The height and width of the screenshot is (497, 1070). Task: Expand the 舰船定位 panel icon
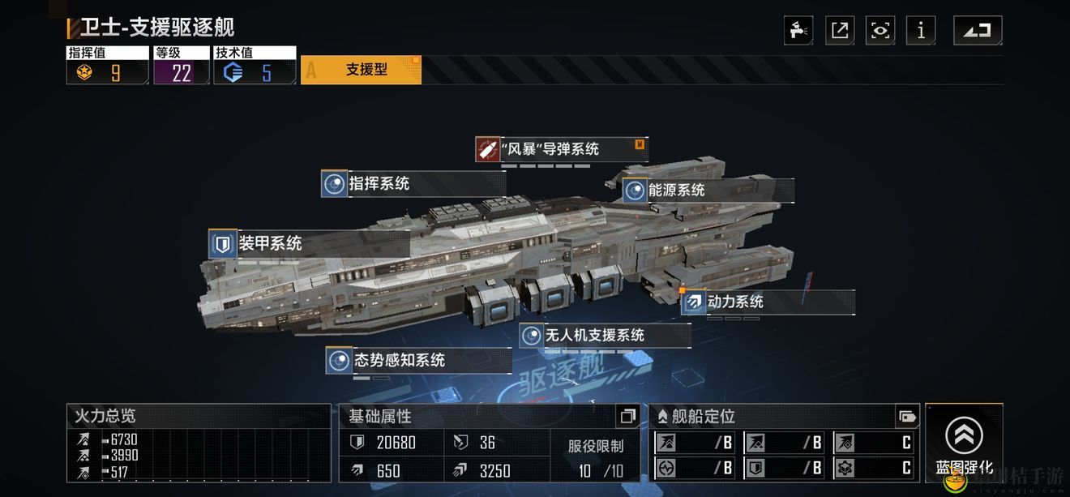click(907, 417)
